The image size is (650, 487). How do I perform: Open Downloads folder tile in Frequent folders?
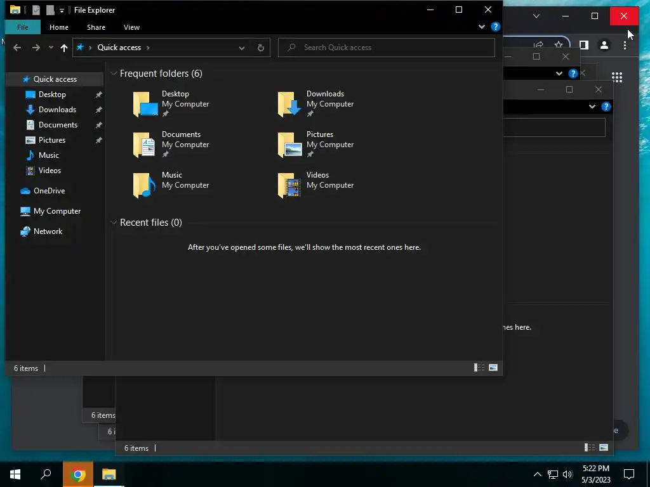pyautogui.click(x=315, y=103)
